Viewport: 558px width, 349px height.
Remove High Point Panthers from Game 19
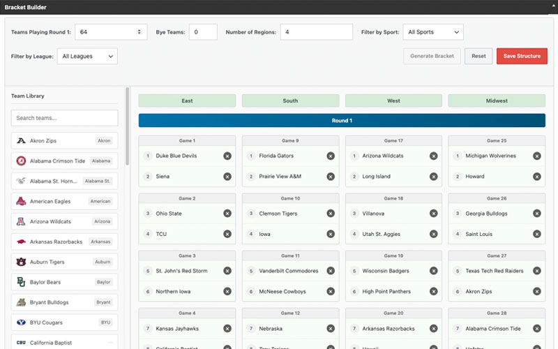coord(433,292)
